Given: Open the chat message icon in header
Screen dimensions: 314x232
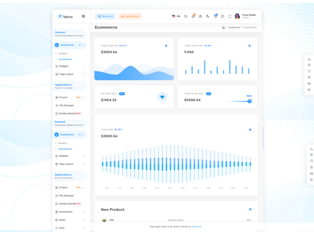Looking at the screenshot, I should [x=222, y=16].
